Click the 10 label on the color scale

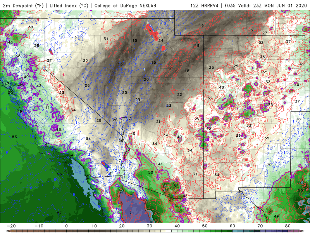click(x=94, y=226)
